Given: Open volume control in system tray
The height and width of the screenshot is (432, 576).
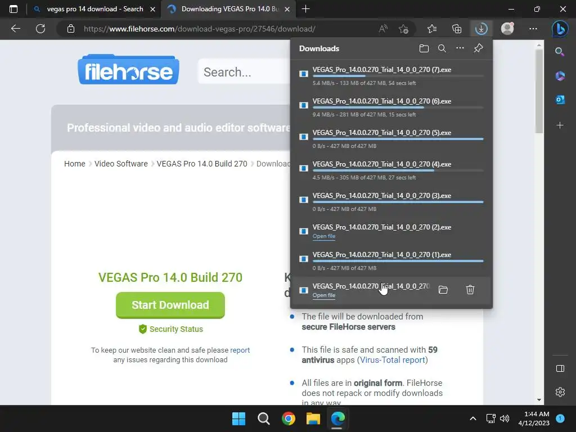Looking at the screenshot, I should pyautogui.click(x=505, y=418).
